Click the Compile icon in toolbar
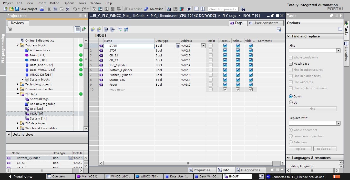Viewport: 350px width, 180px height. (94, 9)
